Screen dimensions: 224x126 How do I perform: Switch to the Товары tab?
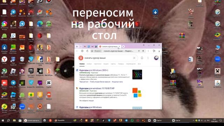121,64
